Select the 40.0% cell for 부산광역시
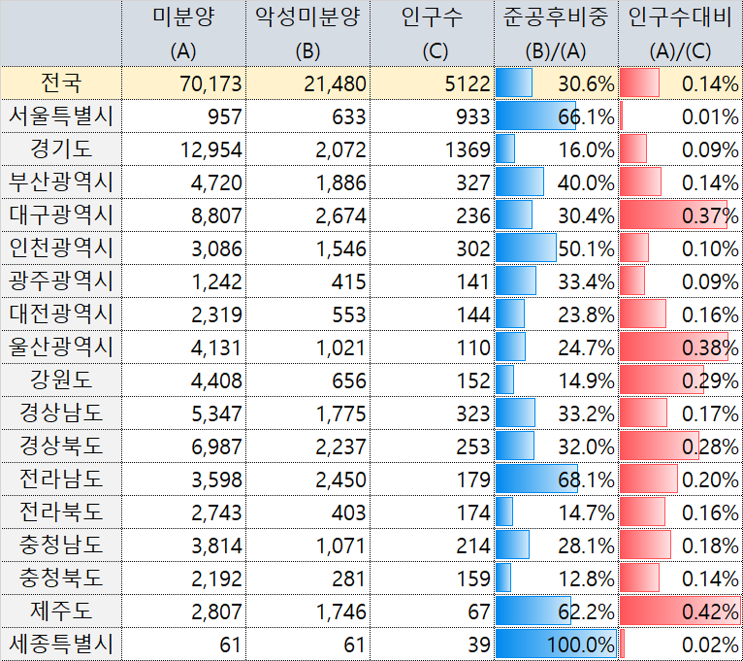The height and width of the screenshot is (661, 743). click(x=557, y=182)
